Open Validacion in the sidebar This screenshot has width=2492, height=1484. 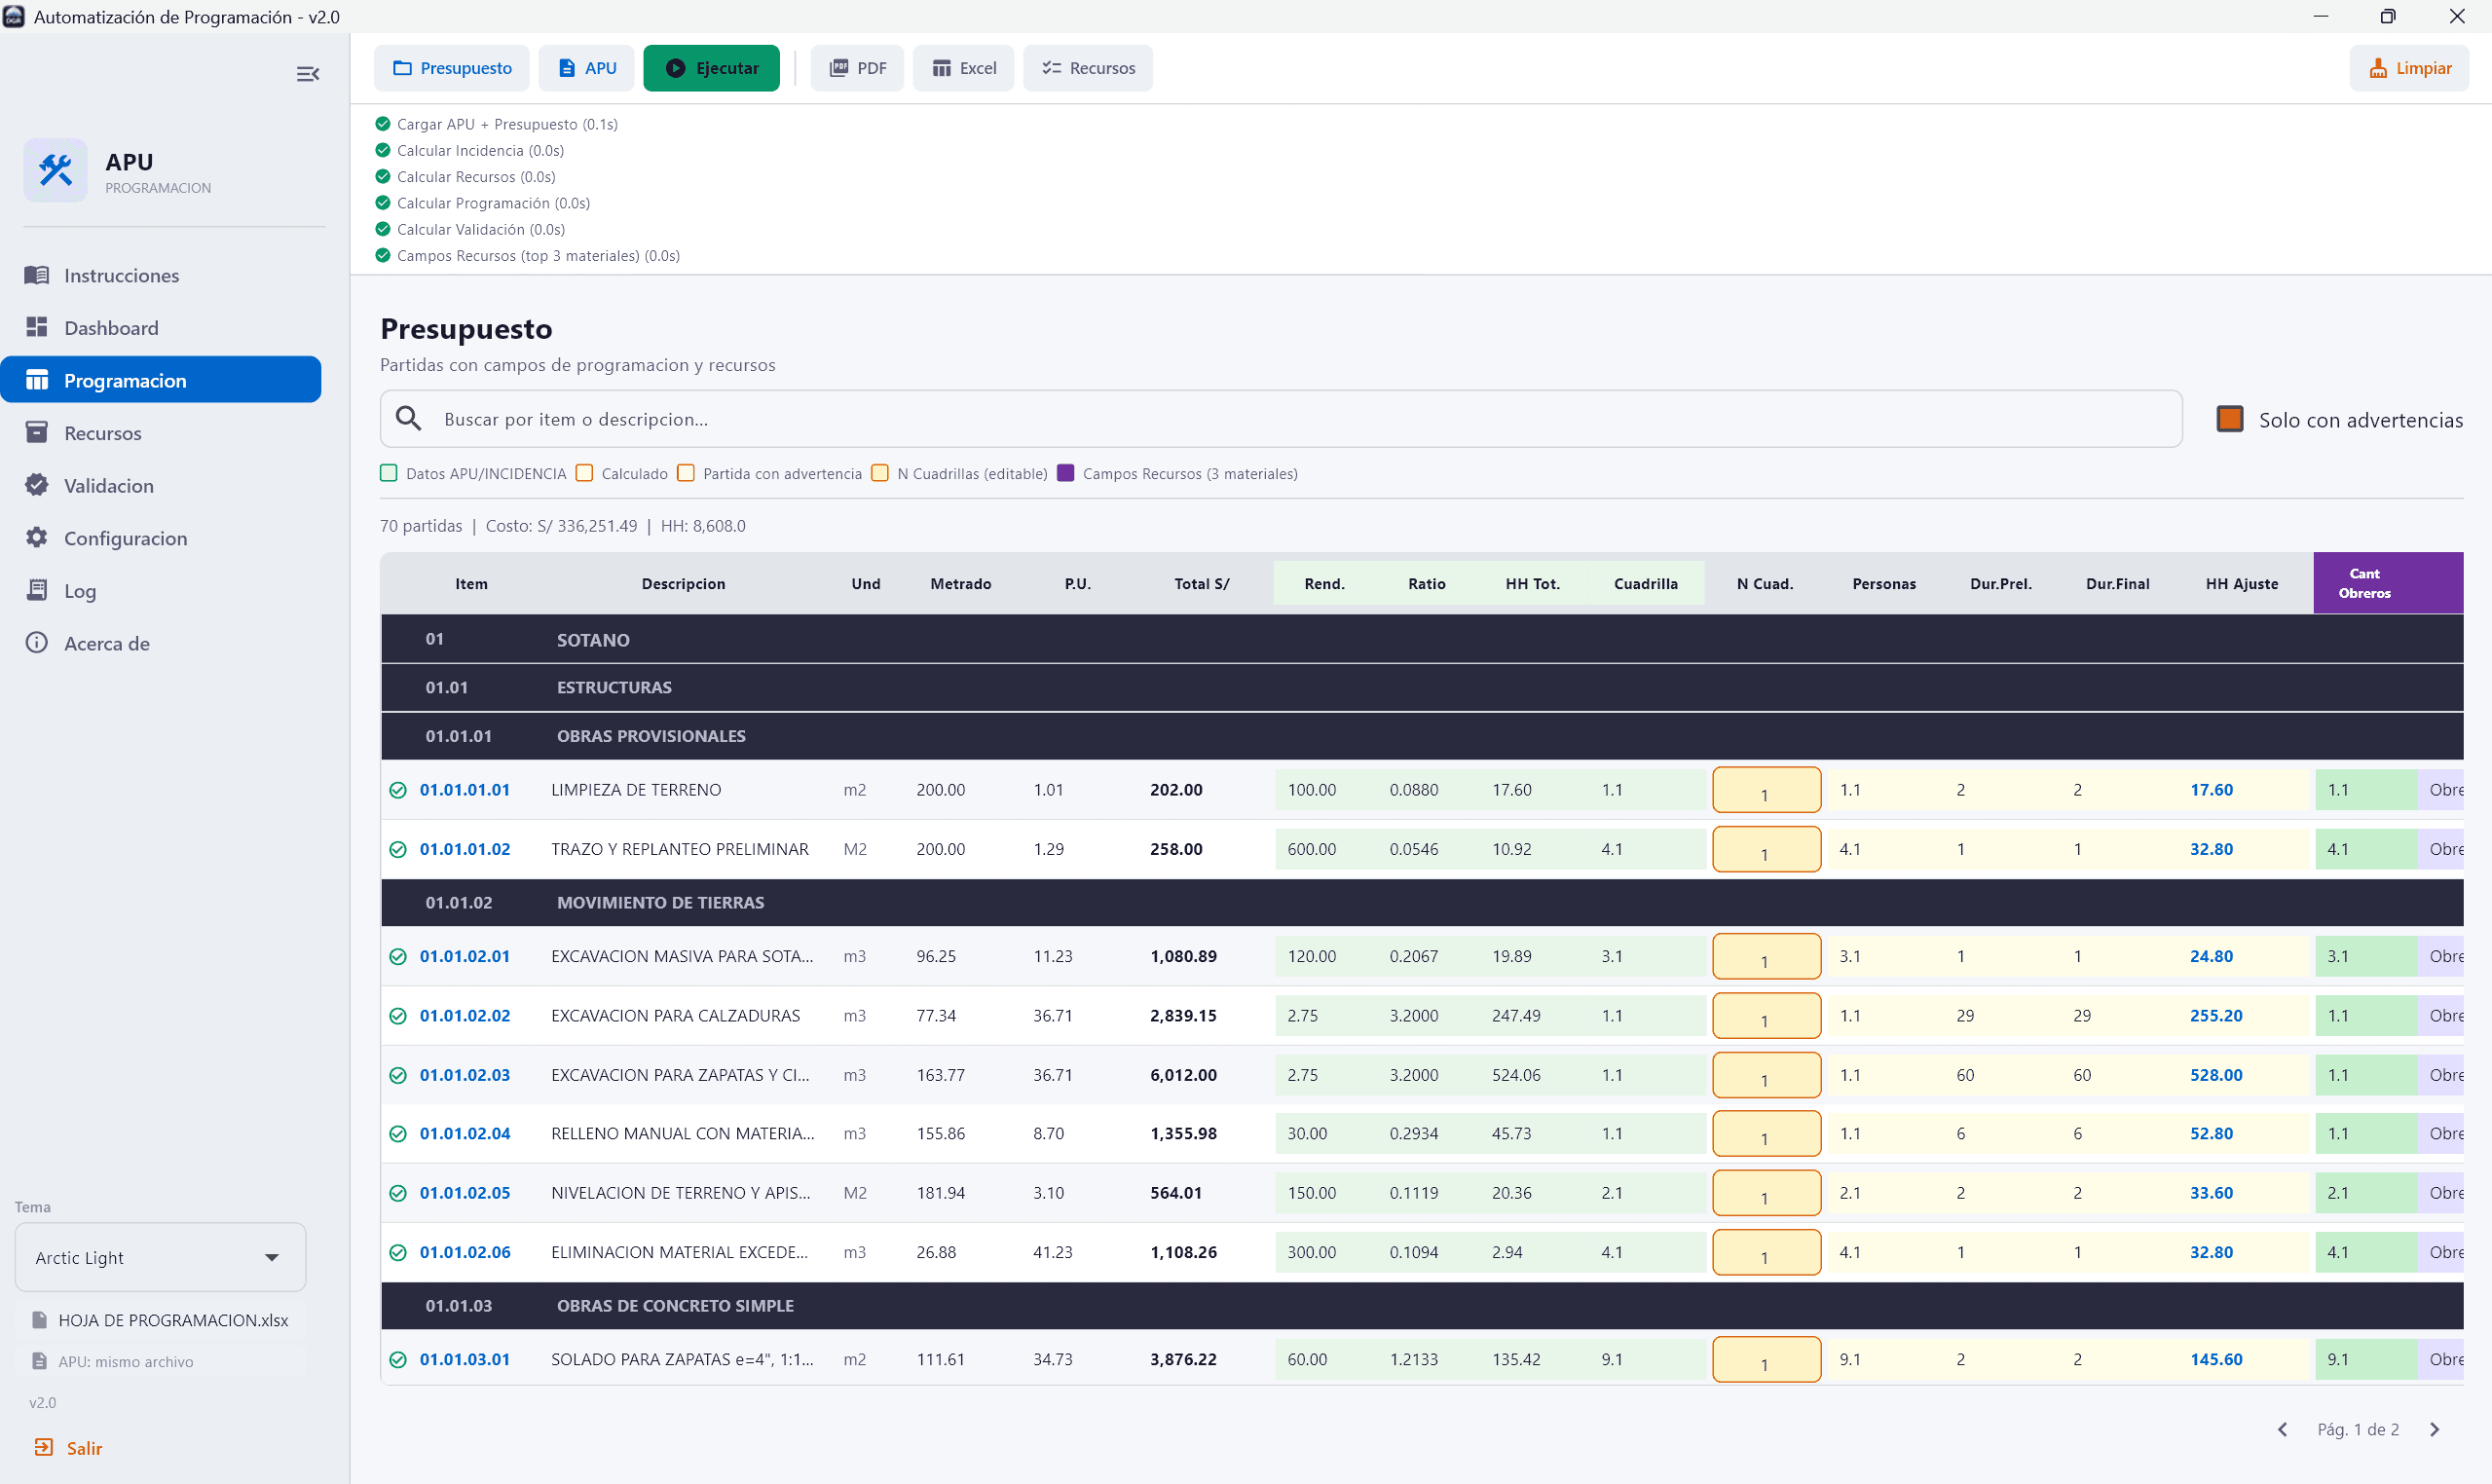108,485
